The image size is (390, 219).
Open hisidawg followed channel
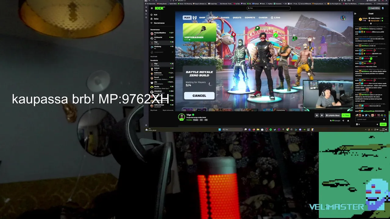(162, 47)
